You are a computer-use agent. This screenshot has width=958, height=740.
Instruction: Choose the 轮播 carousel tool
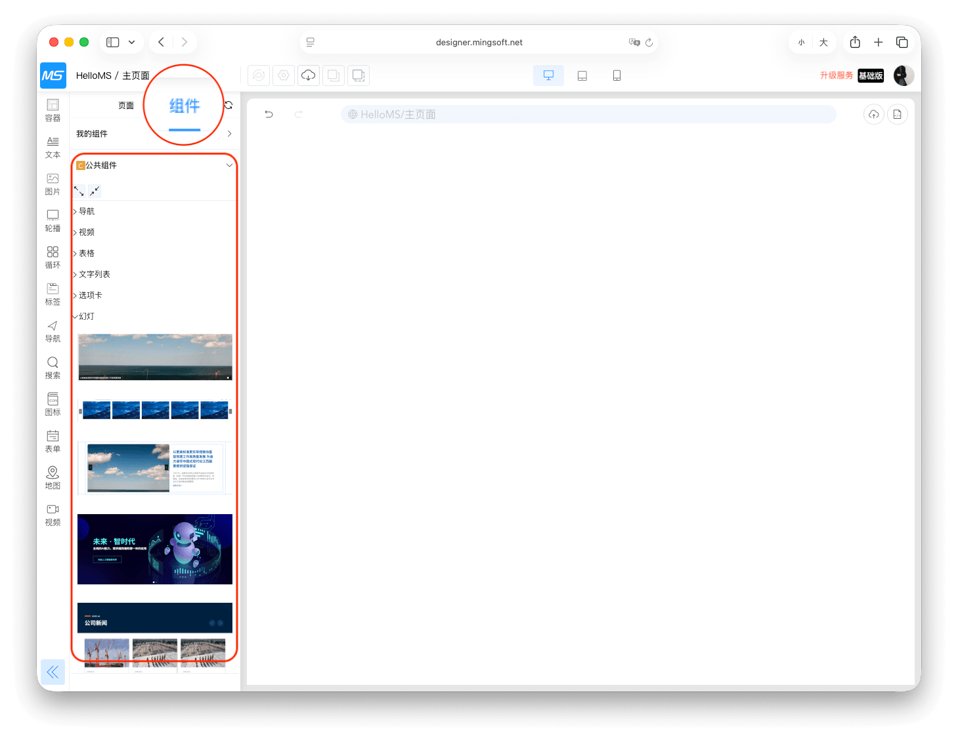tap(53, 221)
